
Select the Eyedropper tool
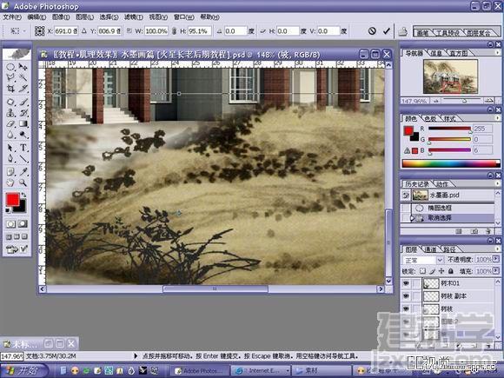pyautogui.click(x=23, y=172)
